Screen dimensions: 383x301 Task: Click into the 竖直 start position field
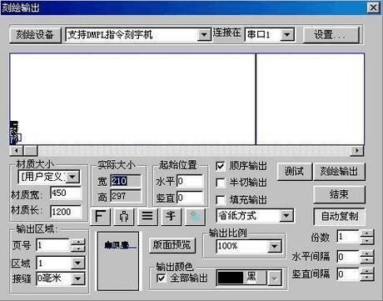190,198
